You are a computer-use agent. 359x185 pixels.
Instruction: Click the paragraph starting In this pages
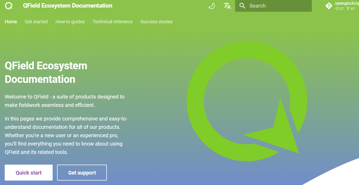tap(66, 135)
